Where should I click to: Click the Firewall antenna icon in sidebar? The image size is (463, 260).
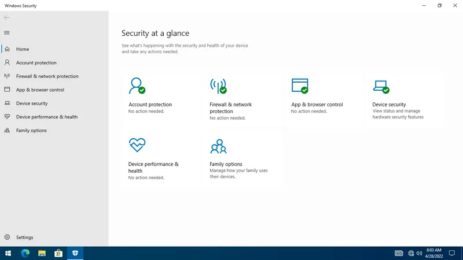tap(7, 76)
